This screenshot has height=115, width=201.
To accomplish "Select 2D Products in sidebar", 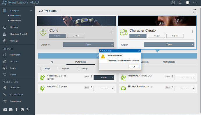I will (15, 20).
